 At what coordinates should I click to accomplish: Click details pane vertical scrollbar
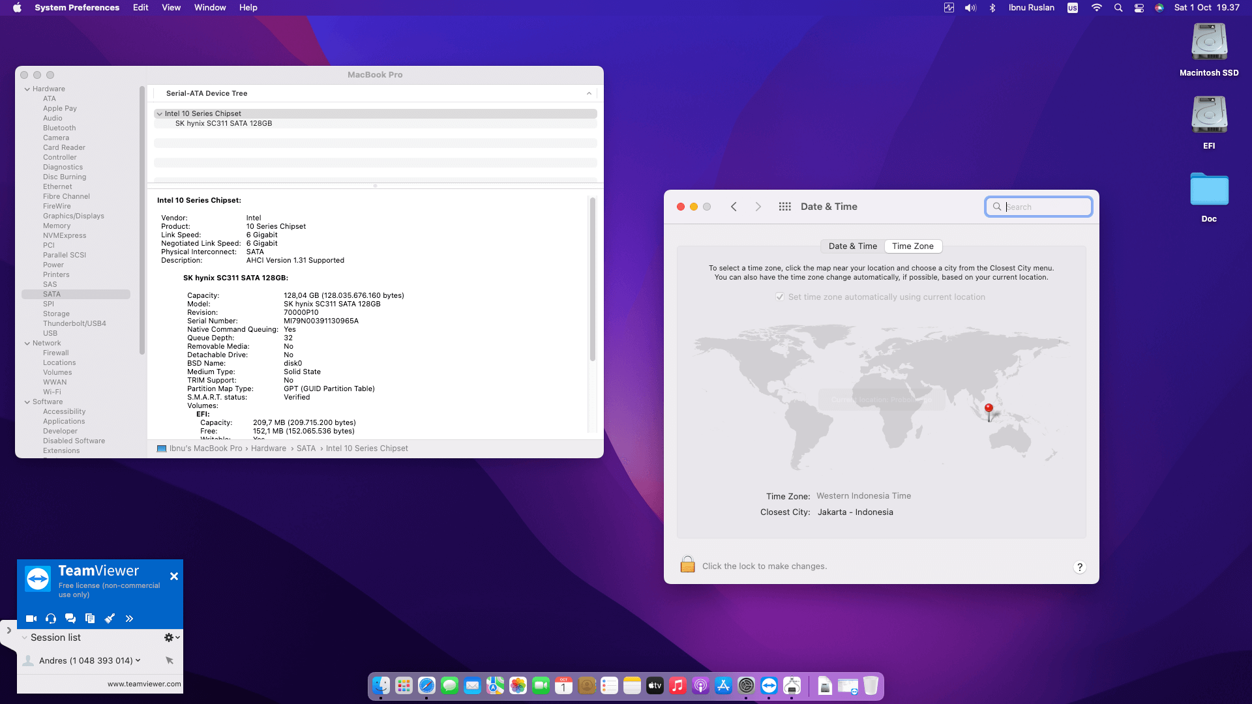(593, 279)
